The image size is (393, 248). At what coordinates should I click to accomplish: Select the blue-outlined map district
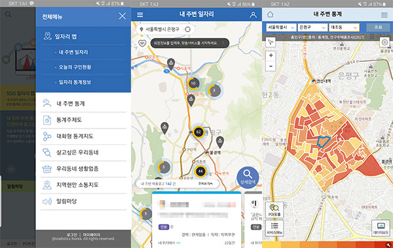coord(323,141)
